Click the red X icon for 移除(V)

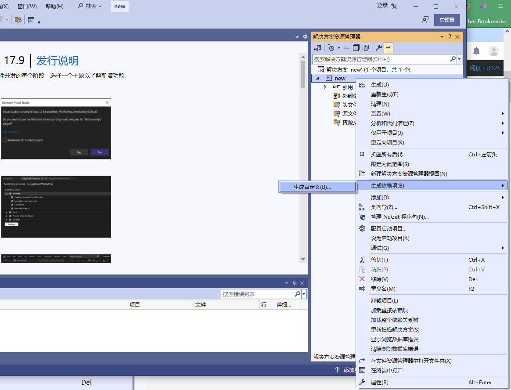pyautogui.click(x=362, y=279)
